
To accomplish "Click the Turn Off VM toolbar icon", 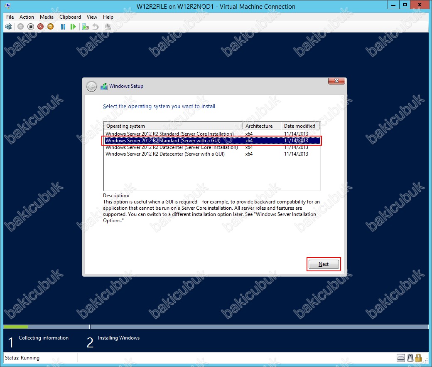I will pyautogui.click(x=31, y=27).
